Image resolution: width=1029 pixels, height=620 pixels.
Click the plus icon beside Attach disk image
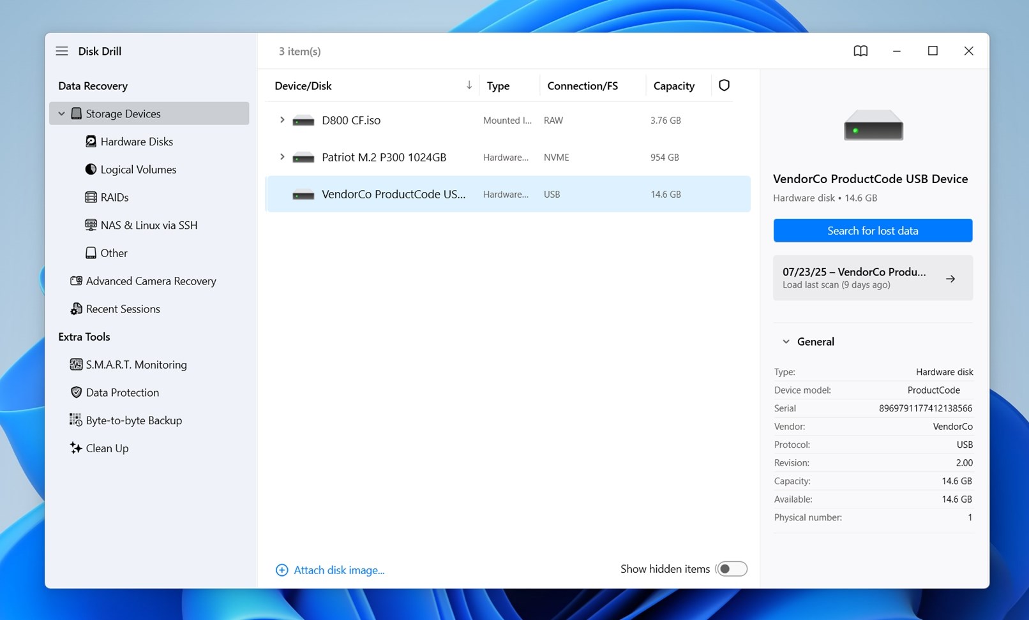pyautogui.click(x=282, y=570)
